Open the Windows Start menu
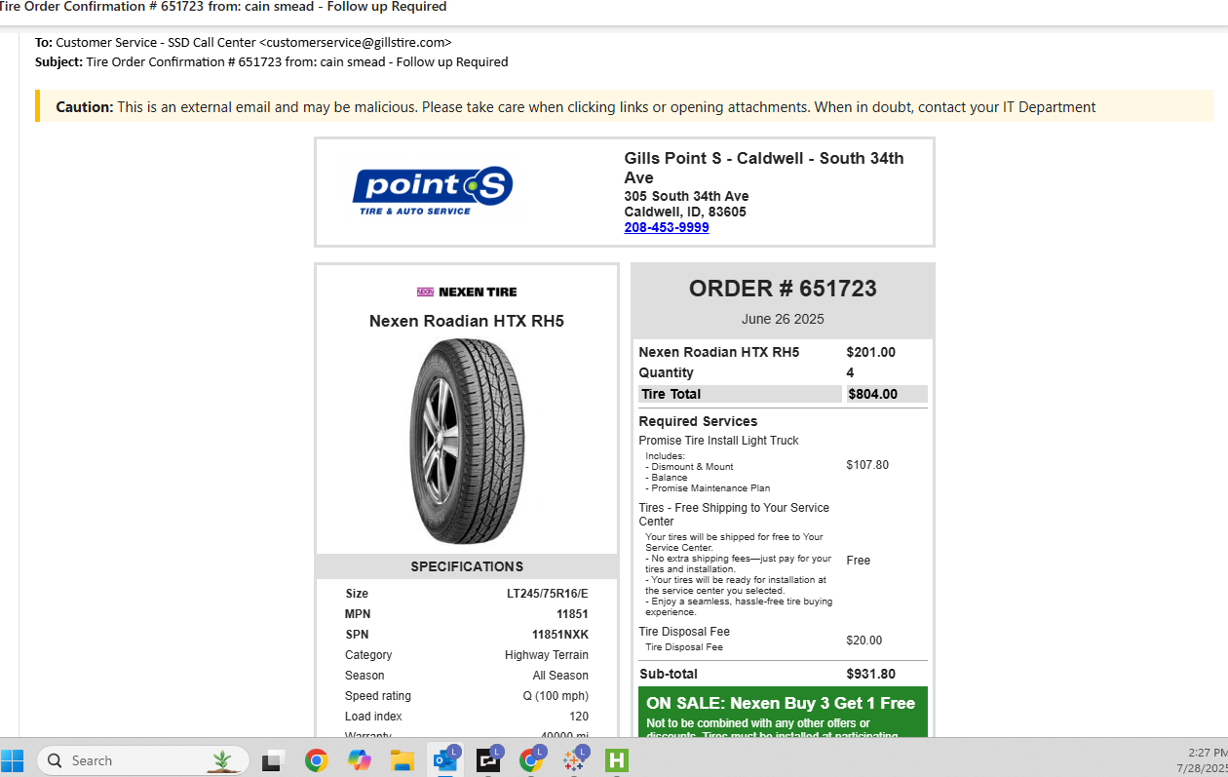This screenshot has height=777, width=1228. (x=13, y=760)
